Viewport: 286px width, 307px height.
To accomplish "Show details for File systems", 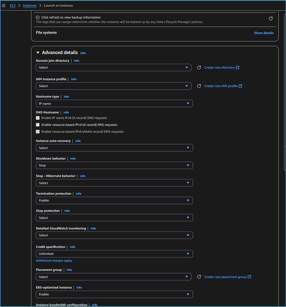I will coord(264,33).
